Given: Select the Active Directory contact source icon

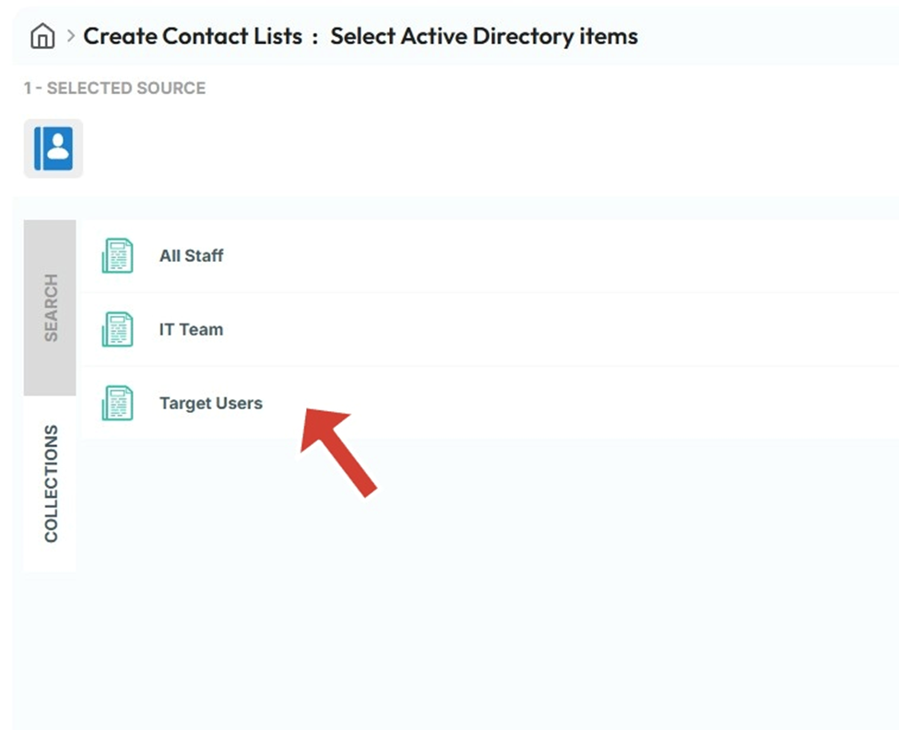Looking at the screenshot, I should [53, 149].
